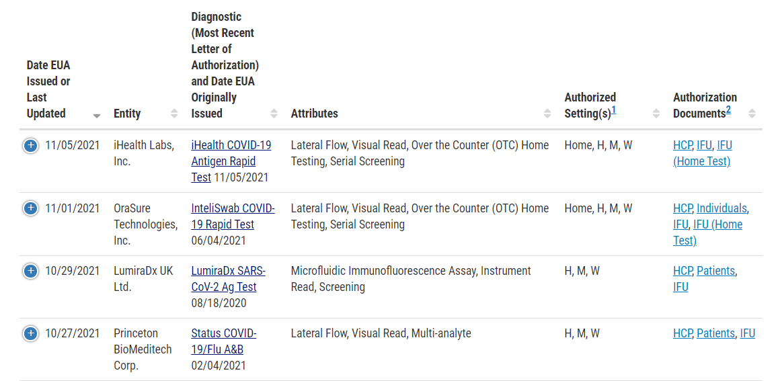Click entity name iHealth Labs, Inc.

[x=144, y=154]
